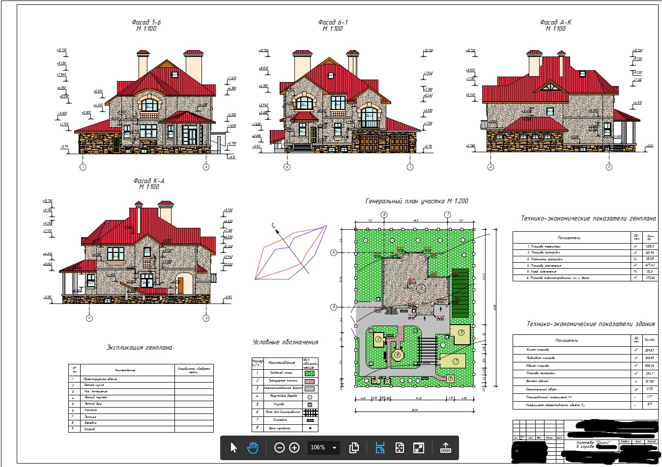Toggle fit-to-width page mode

point(379,447)
